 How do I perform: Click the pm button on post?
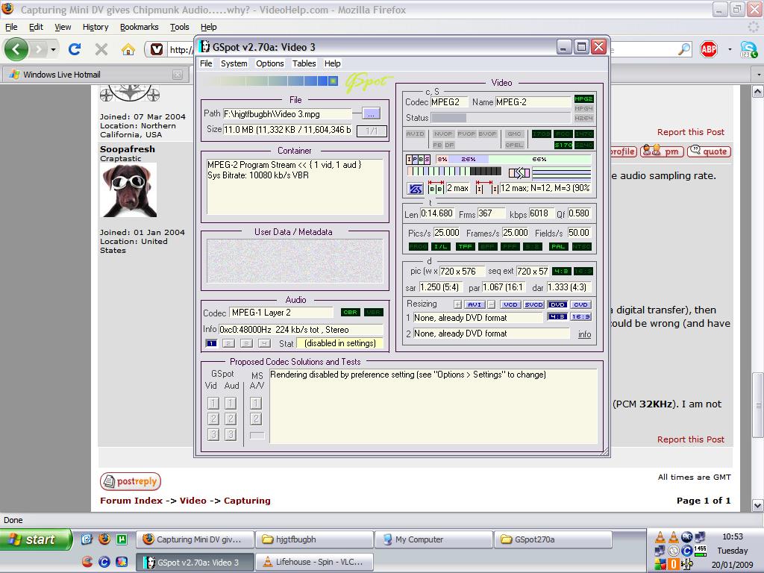pos(663,151)
